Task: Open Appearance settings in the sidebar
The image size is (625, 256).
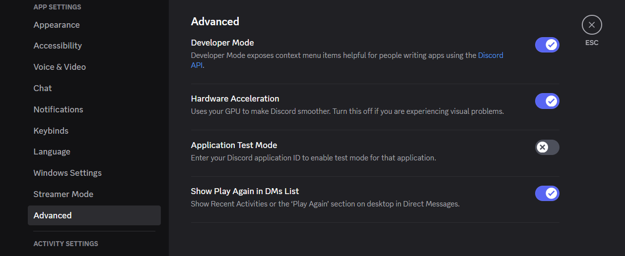Action: [x=57, y=25]
